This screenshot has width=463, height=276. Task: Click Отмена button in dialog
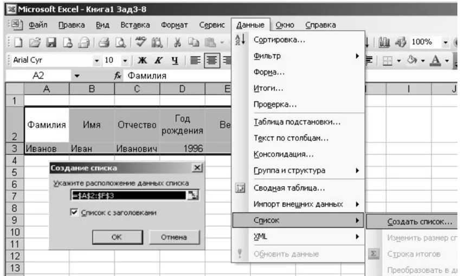click(x=174, y=237)
